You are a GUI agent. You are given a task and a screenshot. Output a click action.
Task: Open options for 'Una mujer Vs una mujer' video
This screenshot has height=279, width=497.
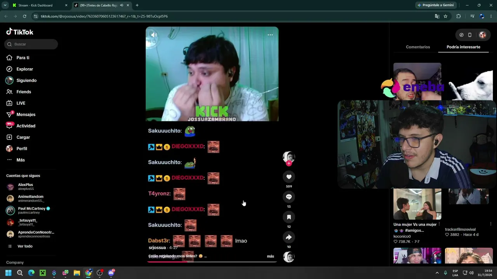click(x=439, y=224)
